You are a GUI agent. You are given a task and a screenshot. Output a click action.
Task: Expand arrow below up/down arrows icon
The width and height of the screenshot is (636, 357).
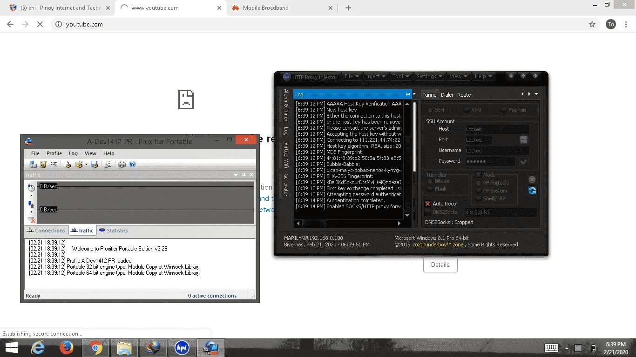coord(31,212)
